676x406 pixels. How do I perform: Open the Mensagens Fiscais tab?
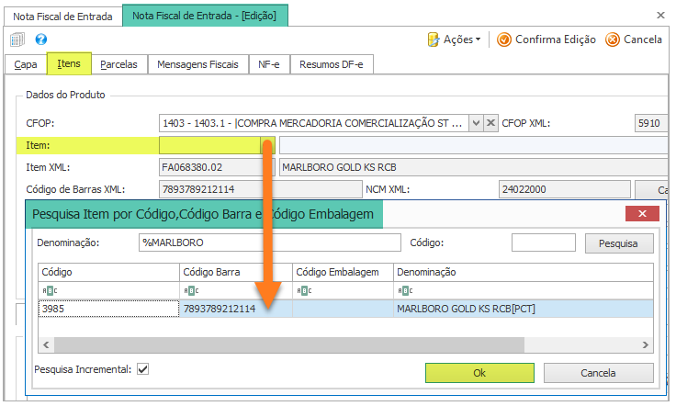197,64
